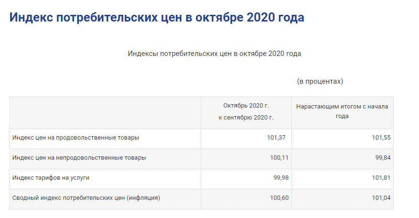Click the value 99,98 in the table
The image size is (419, 218).
click(x=281, y=178)
